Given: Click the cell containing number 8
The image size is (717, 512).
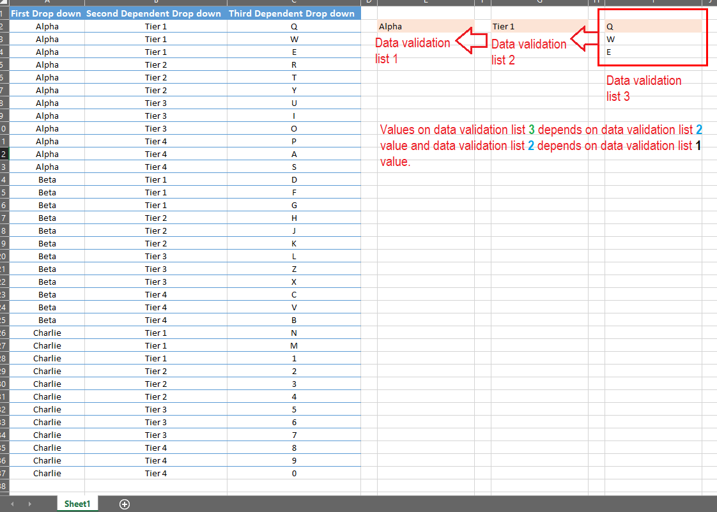Looking at the screenshot, I should (294, 449).
